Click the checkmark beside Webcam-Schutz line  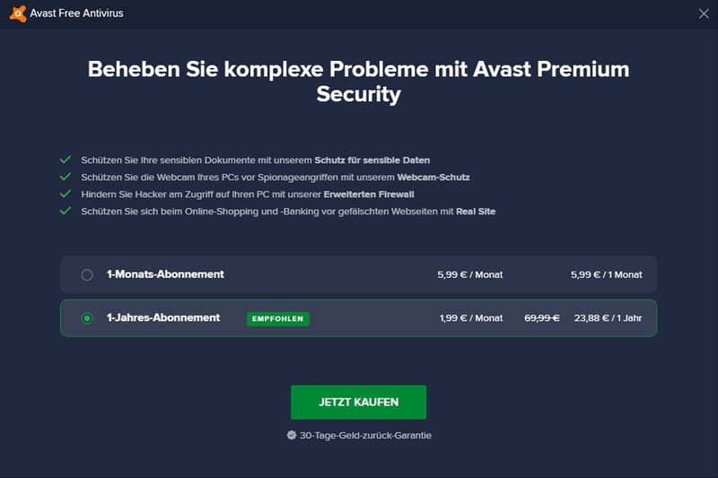pos(66,177)
